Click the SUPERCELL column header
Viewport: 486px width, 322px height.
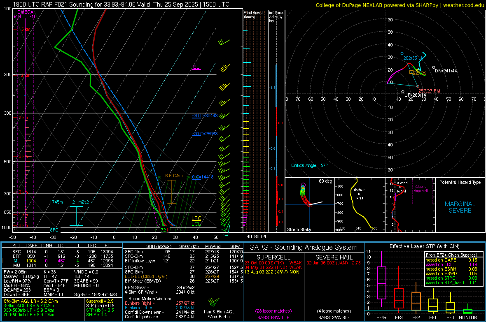coord(273,257)
